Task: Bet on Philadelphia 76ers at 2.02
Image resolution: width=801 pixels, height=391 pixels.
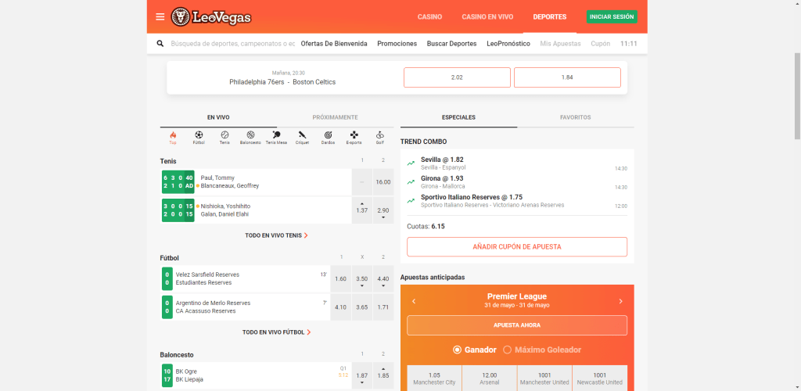Action: [457, 77]
